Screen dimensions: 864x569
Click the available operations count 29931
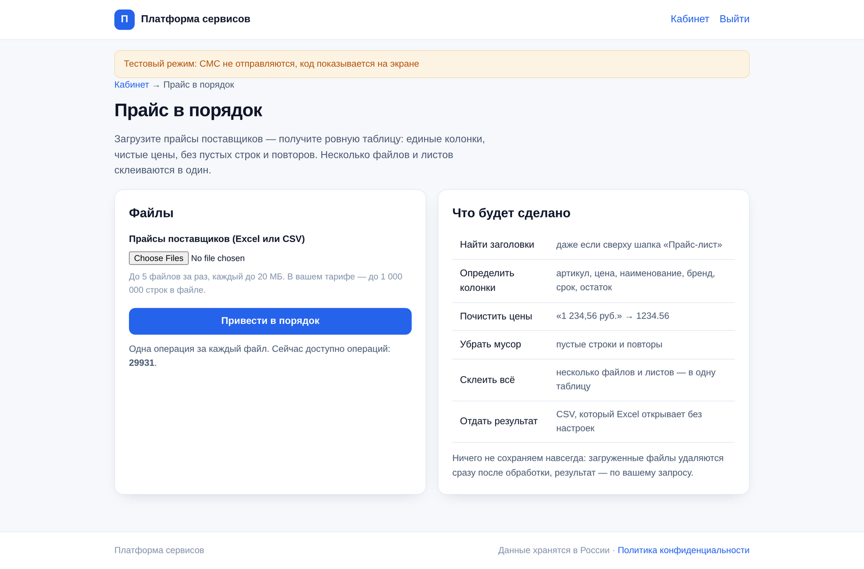coord(141,363)
